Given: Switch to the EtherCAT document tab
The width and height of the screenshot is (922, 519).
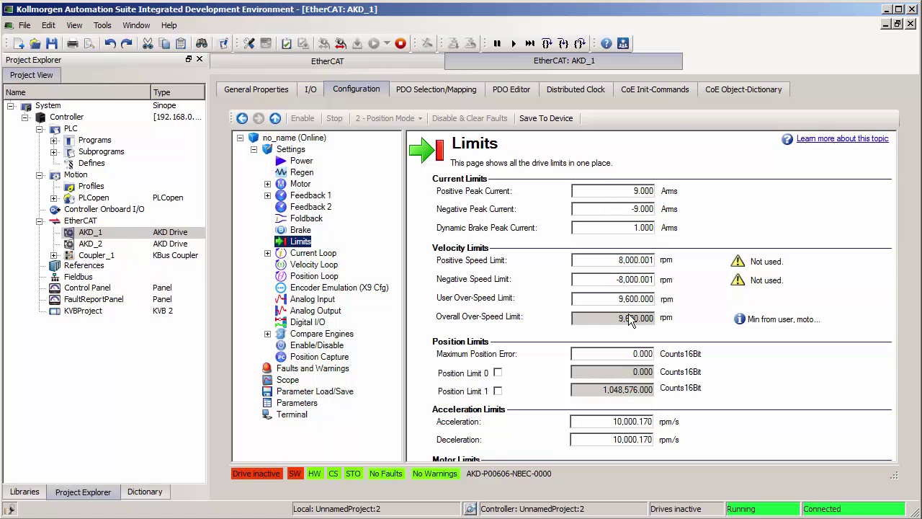Looking at the screenshot, I should (x=327, y=61).
